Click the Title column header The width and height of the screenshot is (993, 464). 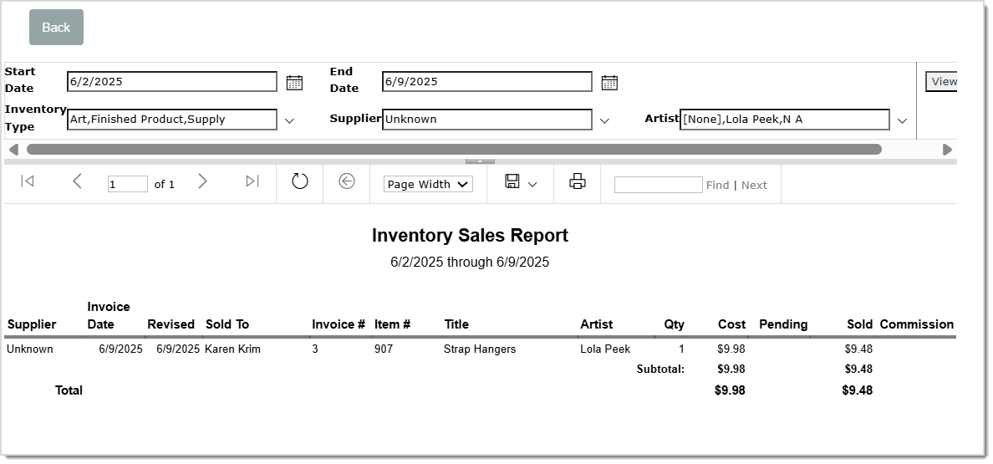tap(456, 324)
